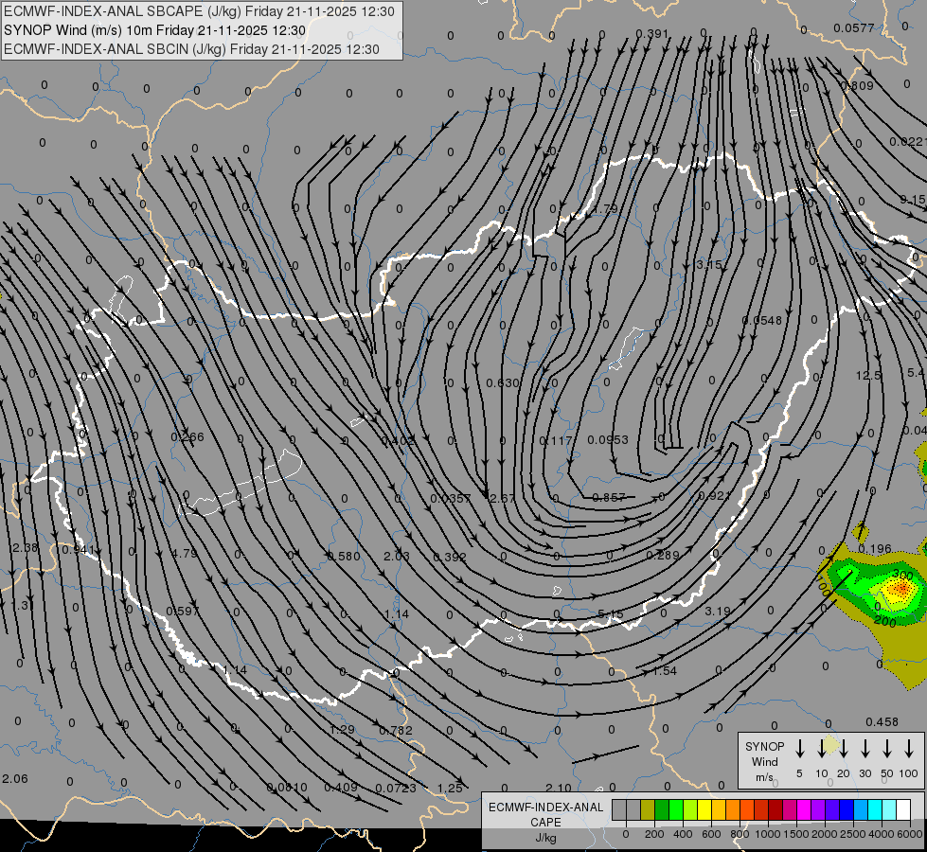Click the map value 0.0953
Viewport: 927px width, 852px height.
608,440
